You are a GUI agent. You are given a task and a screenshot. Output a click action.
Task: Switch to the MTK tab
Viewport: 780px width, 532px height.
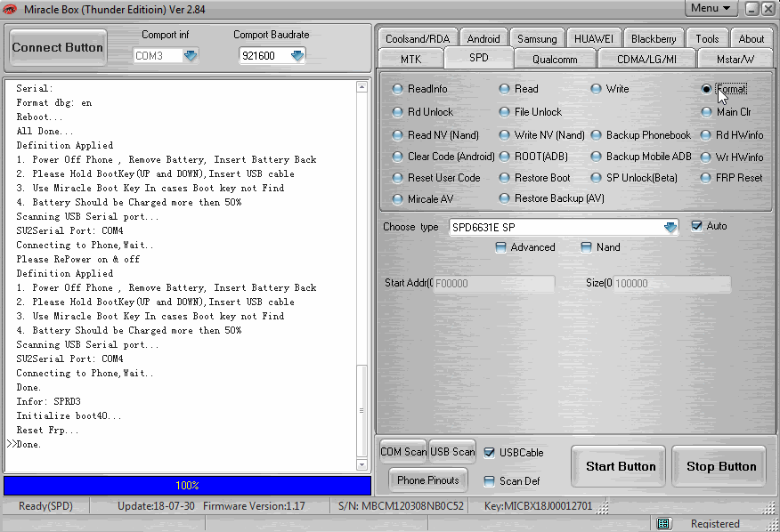pos(410,60)
